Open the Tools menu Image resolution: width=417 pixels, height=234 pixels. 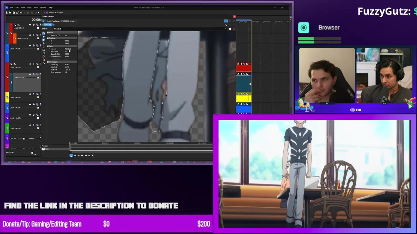36,7
